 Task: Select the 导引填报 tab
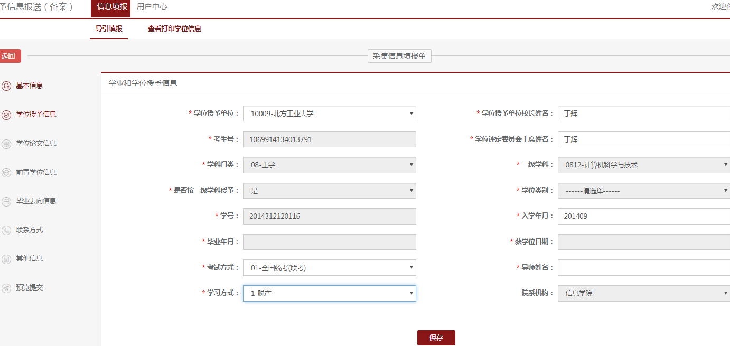[109, 29]
